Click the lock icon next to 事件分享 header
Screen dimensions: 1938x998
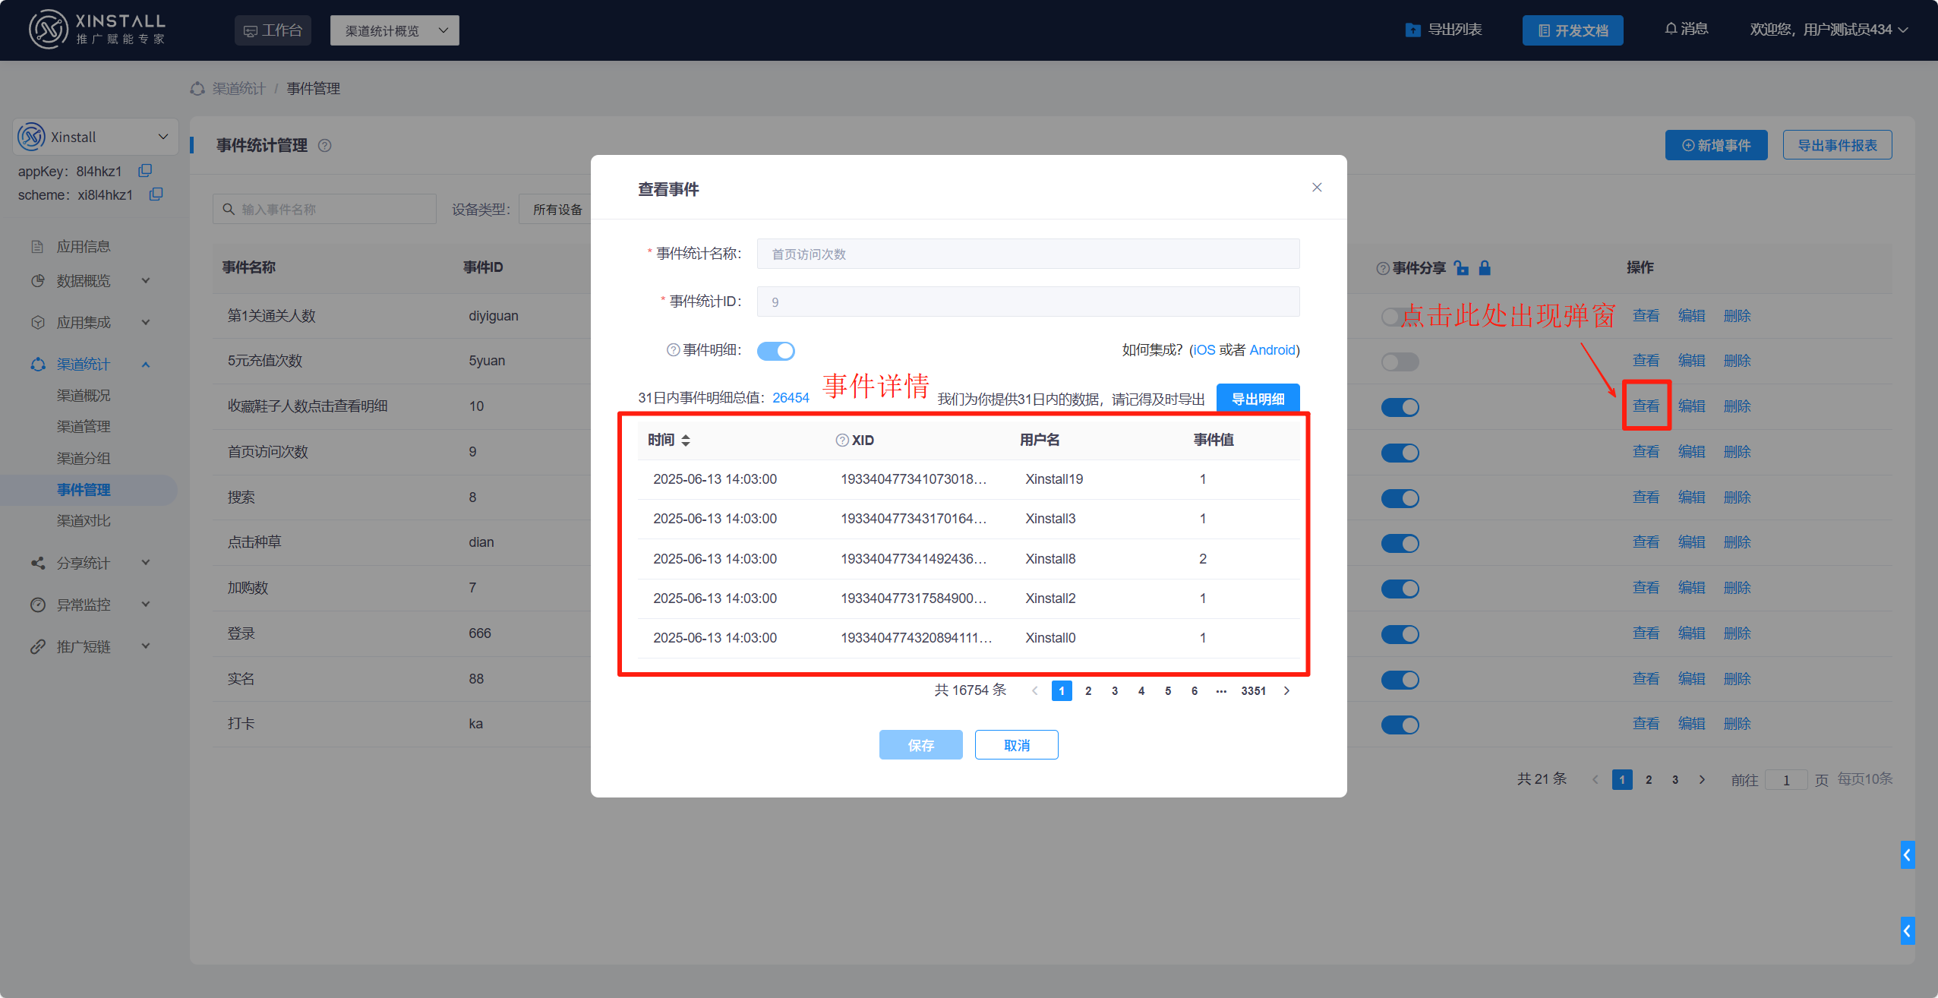click(x=1485, y=267)
